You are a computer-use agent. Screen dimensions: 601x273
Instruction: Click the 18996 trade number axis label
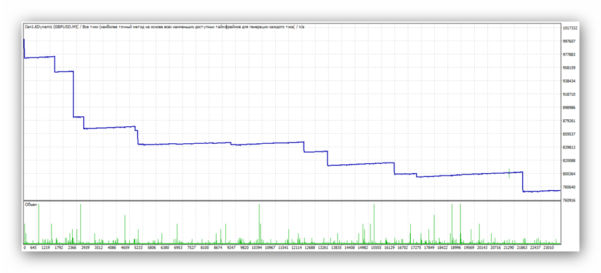click(455, 248)
